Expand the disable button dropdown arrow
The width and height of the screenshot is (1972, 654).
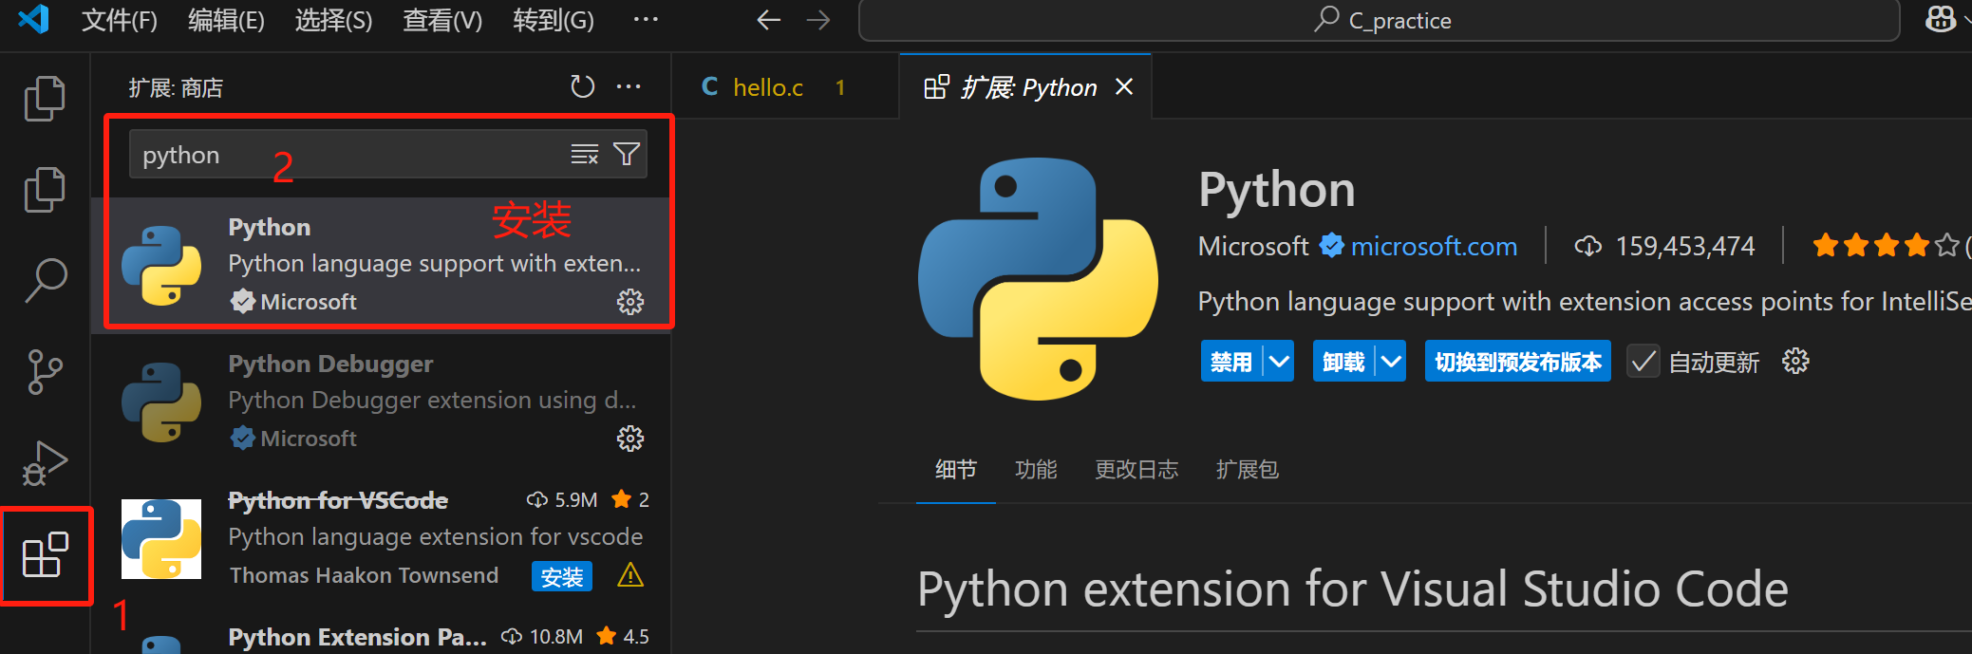[1279, 362]
